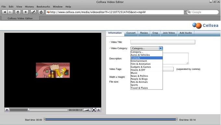
Task: Open the View menu
Action: point(19,6)
